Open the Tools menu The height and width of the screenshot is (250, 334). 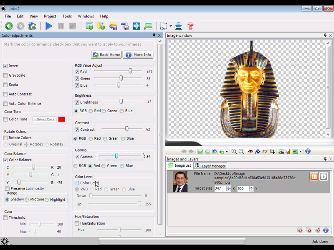(x=67, y=16)
